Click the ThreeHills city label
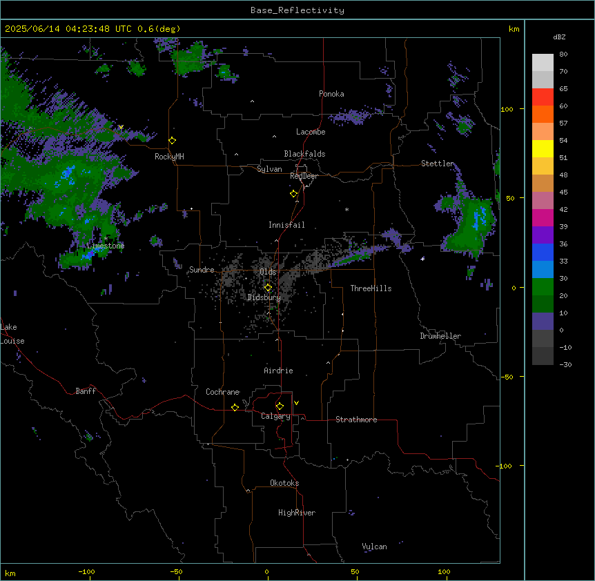This screenshot has height=581, width=595. click(371, 288)
